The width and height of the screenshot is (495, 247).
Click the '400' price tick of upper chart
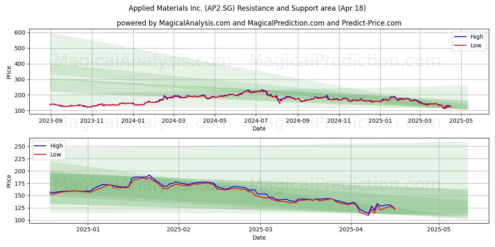[x=20, y=64]
